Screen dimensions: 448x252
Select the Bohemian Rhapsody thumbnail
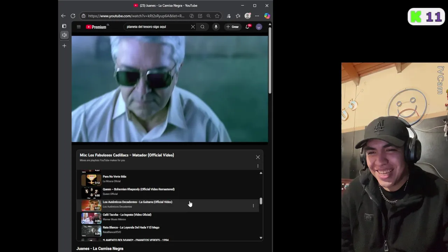[x=91, y=192]
